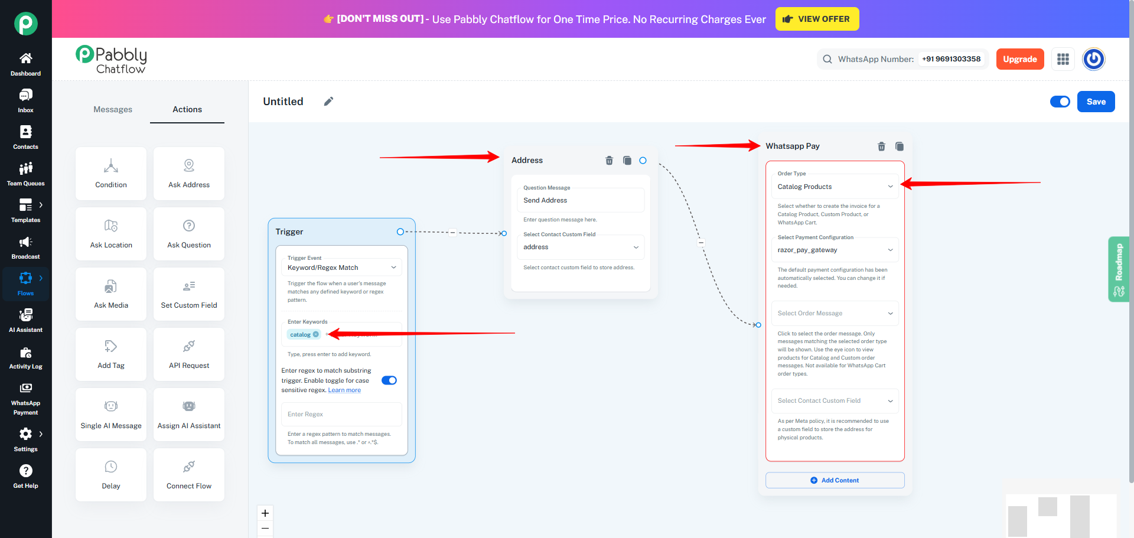Add Ask Media action block

pos(111,294)
